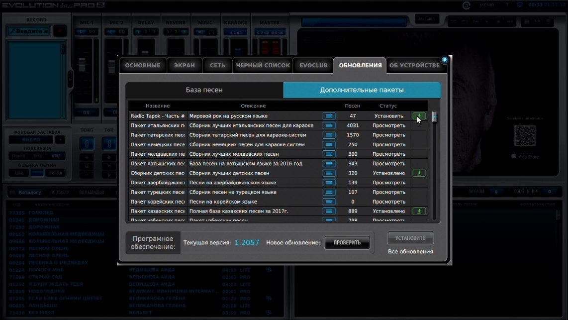The height and width of the screenshot is (320, 568).
Task: Click the shuffle icon in player controls
Action: (x=453, y=22)
